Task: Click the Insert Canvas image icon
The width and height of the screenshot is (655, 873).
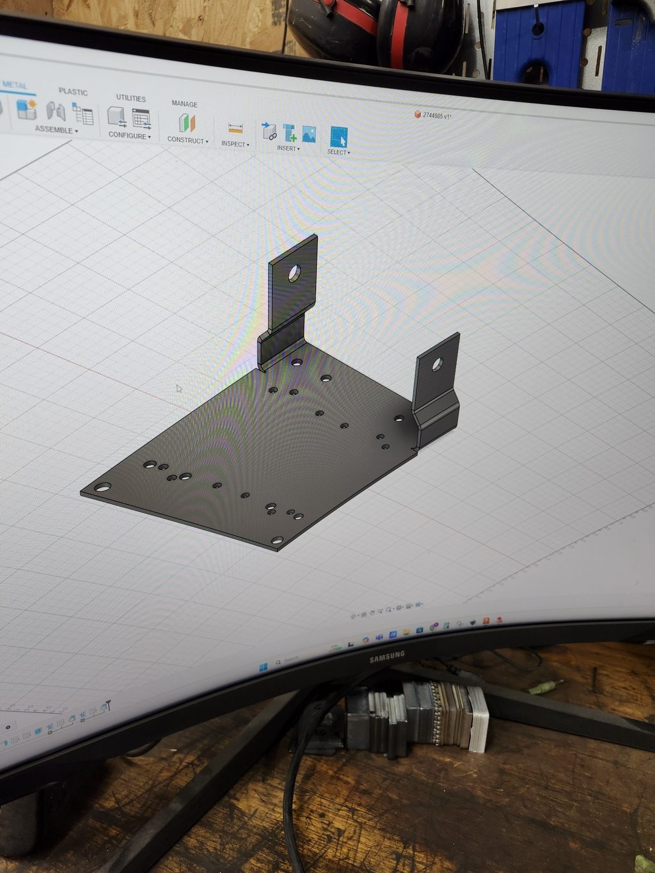Action: tap(310, 134)
